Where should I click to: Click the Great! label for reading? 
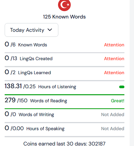pyautogui.click(x=118, y=101)
